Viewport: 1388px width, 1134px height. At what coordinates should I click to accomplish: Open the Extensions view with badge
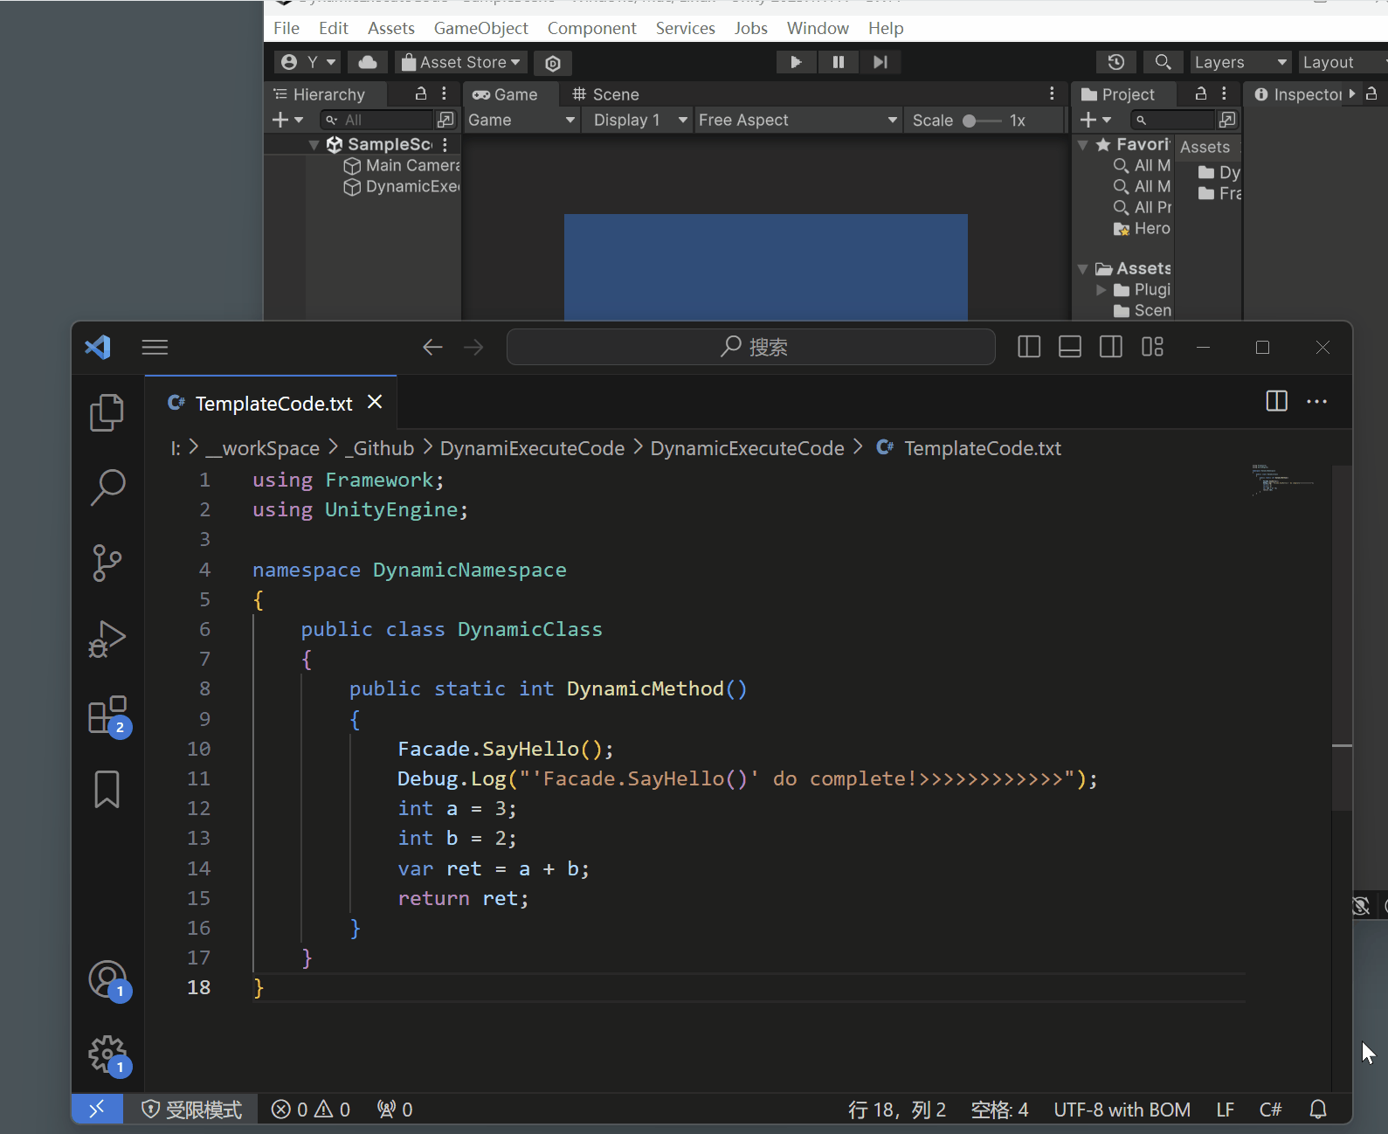107,715
